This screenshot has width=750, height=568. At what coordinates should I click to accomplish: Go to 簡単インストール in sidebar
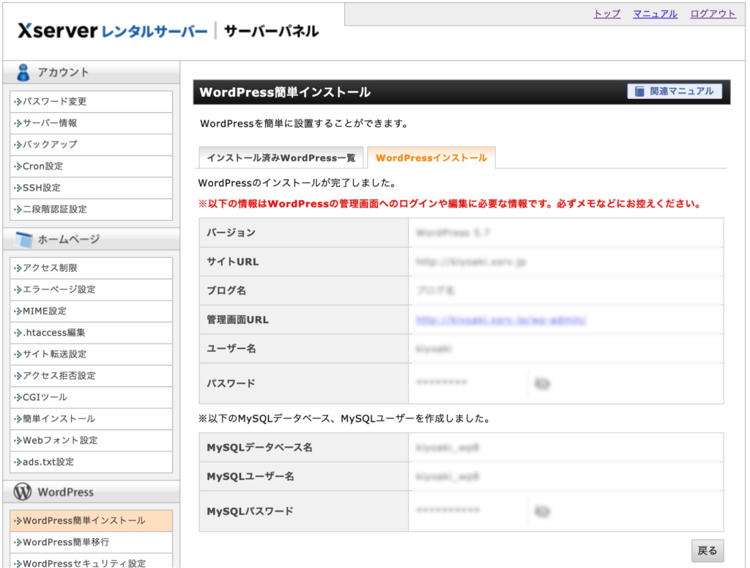coord(91,418)
